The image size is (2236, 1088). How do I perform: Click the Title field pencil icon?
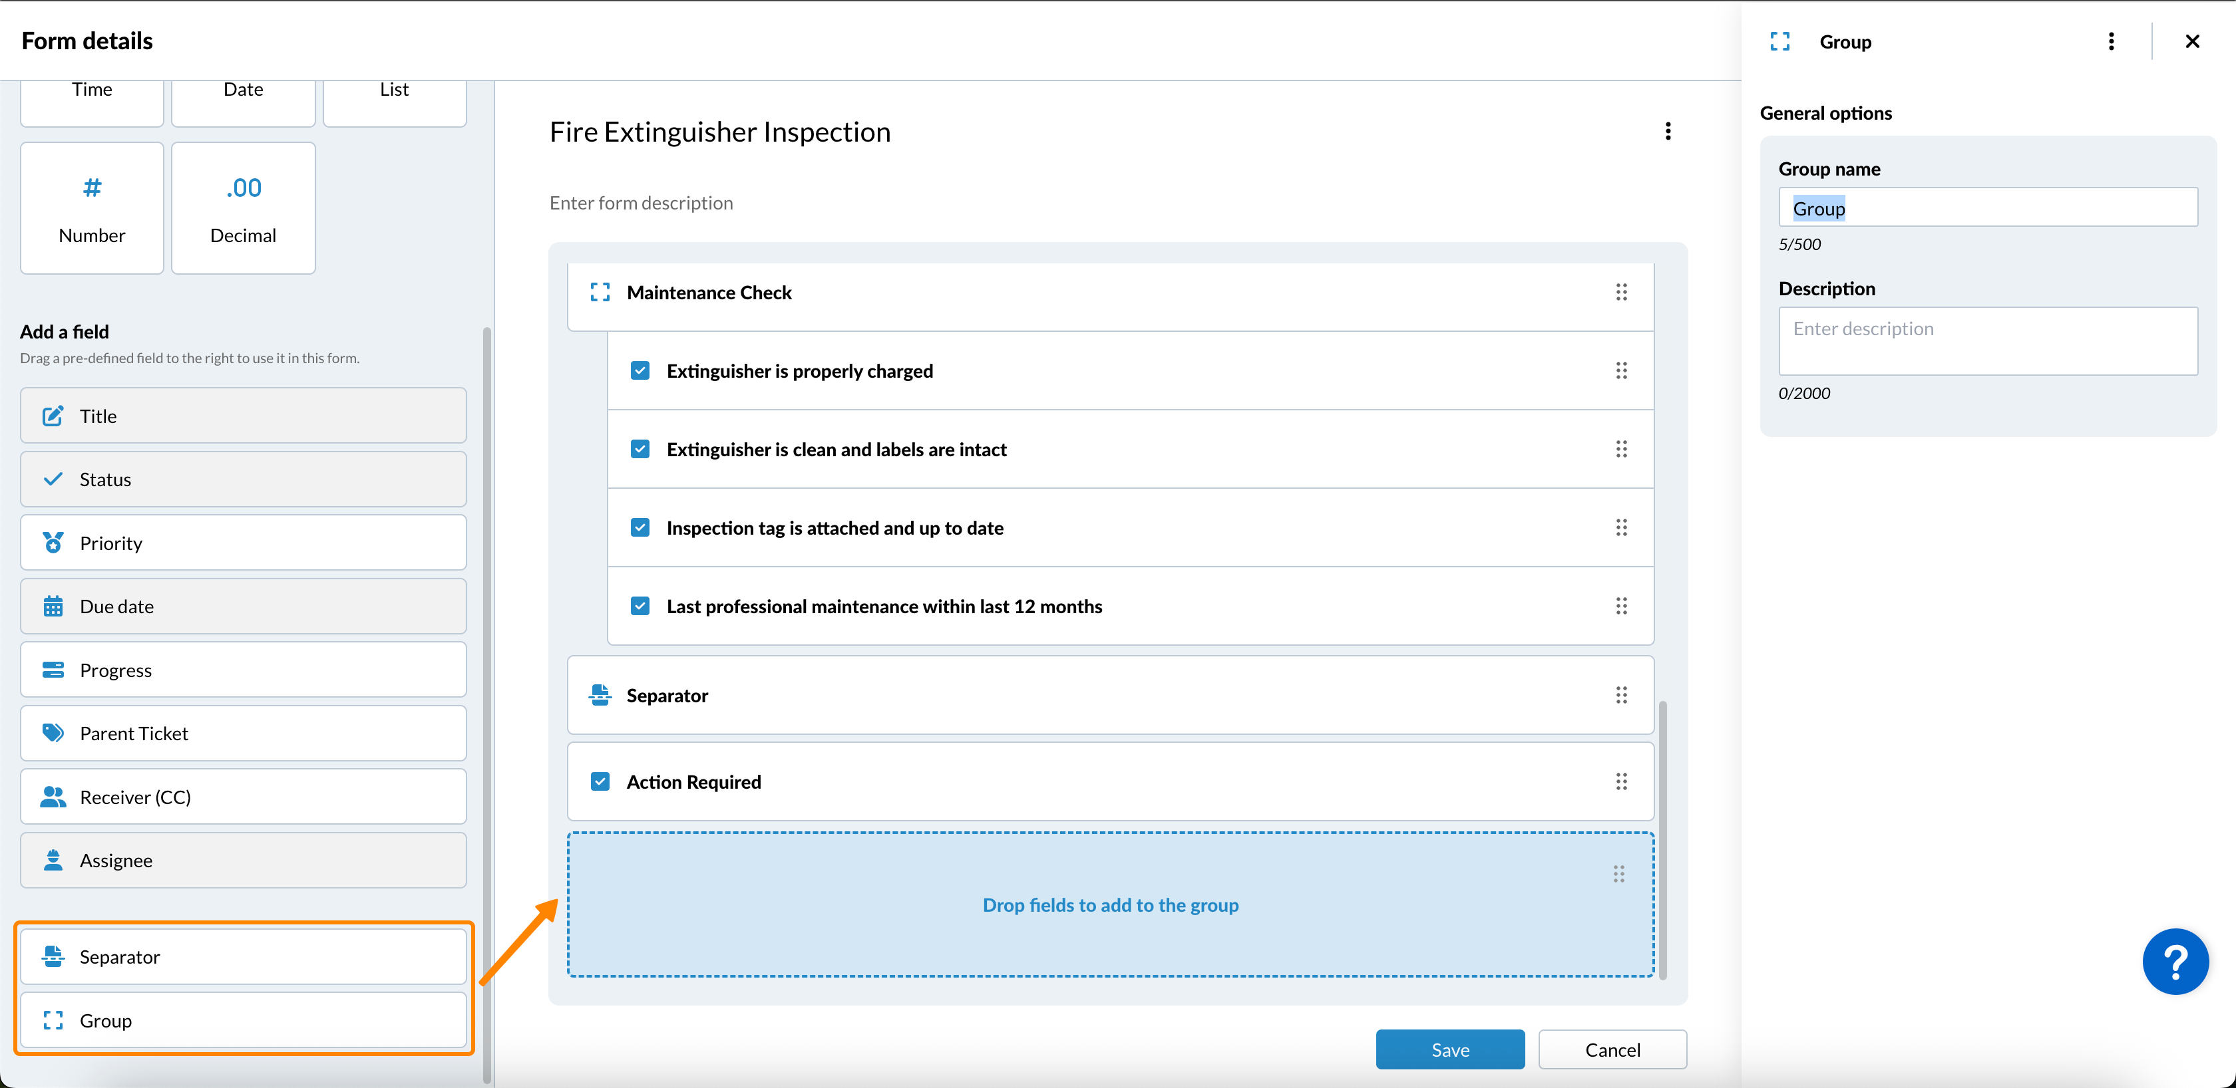click(53, 416)
